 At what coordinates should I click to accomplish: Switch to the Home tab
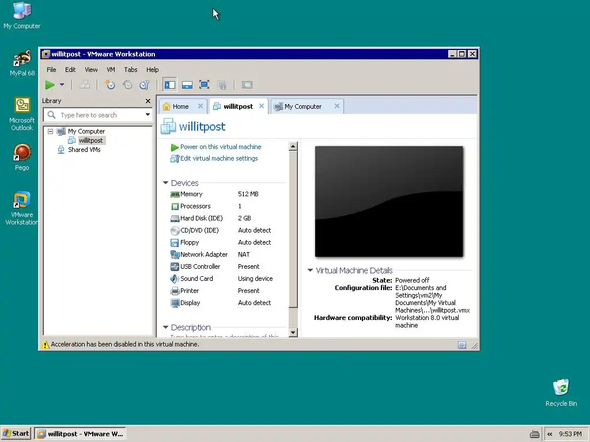point(180,106)
